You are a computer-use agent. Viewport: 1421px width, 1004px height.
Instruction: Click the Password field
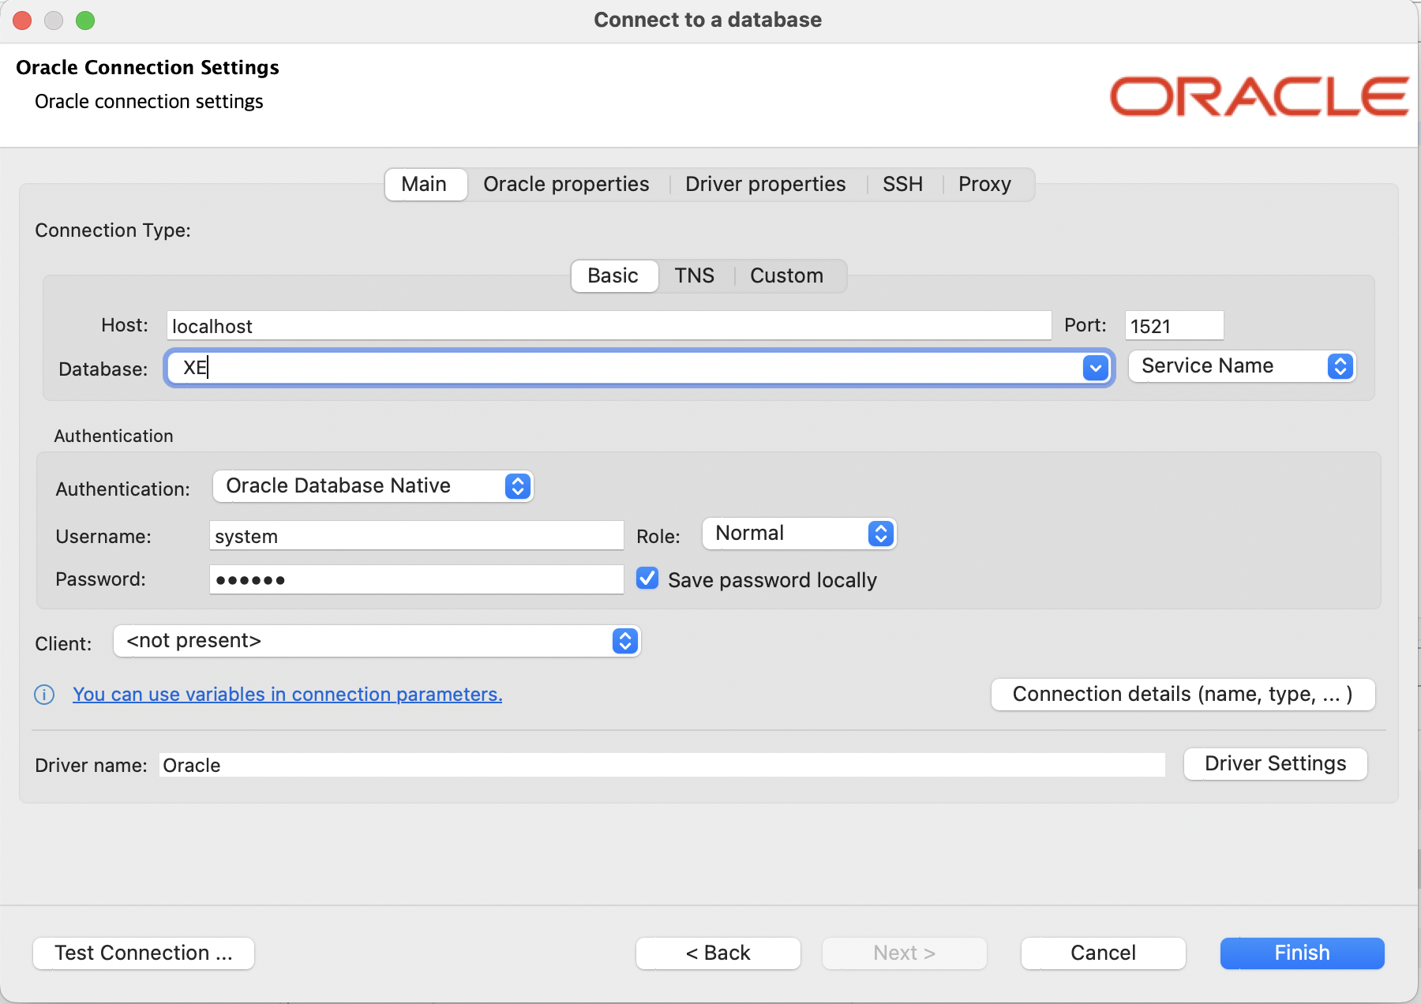point(417,579)
